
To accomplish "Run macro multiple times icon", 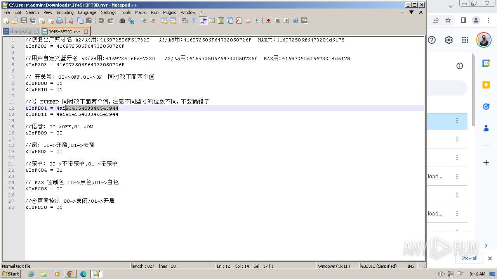I will coord(295,21).
